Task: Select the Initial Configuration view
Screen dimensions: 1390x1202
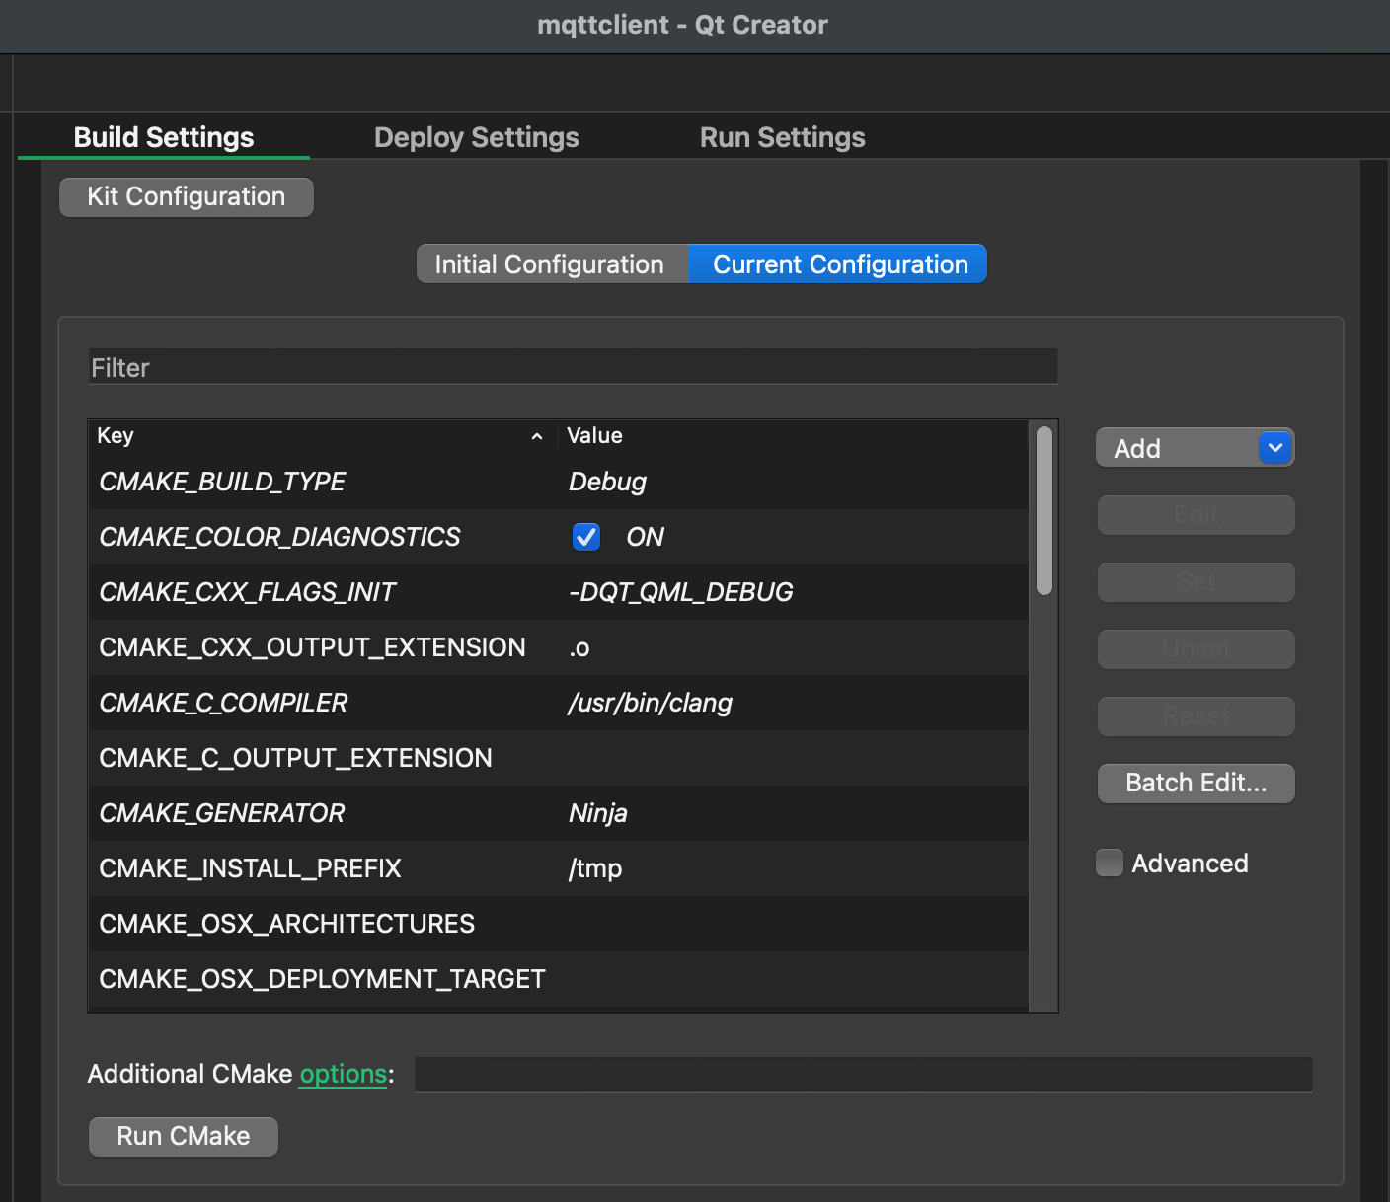Action: [x=550, y=264]
